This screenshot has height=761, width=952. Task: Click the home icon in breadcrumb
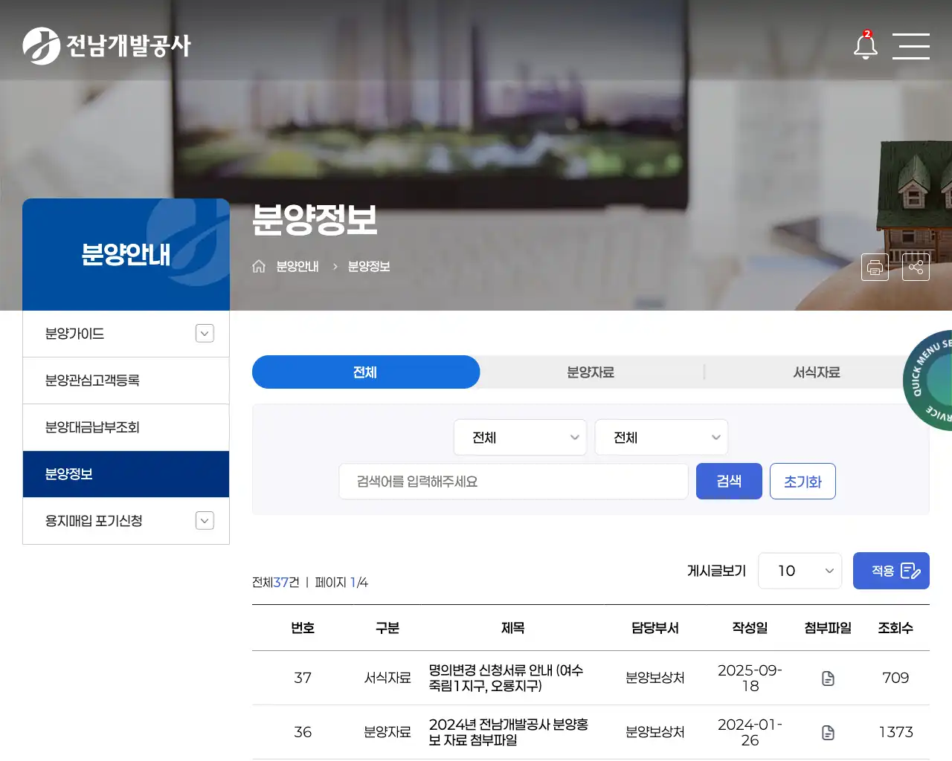point(259,266)
